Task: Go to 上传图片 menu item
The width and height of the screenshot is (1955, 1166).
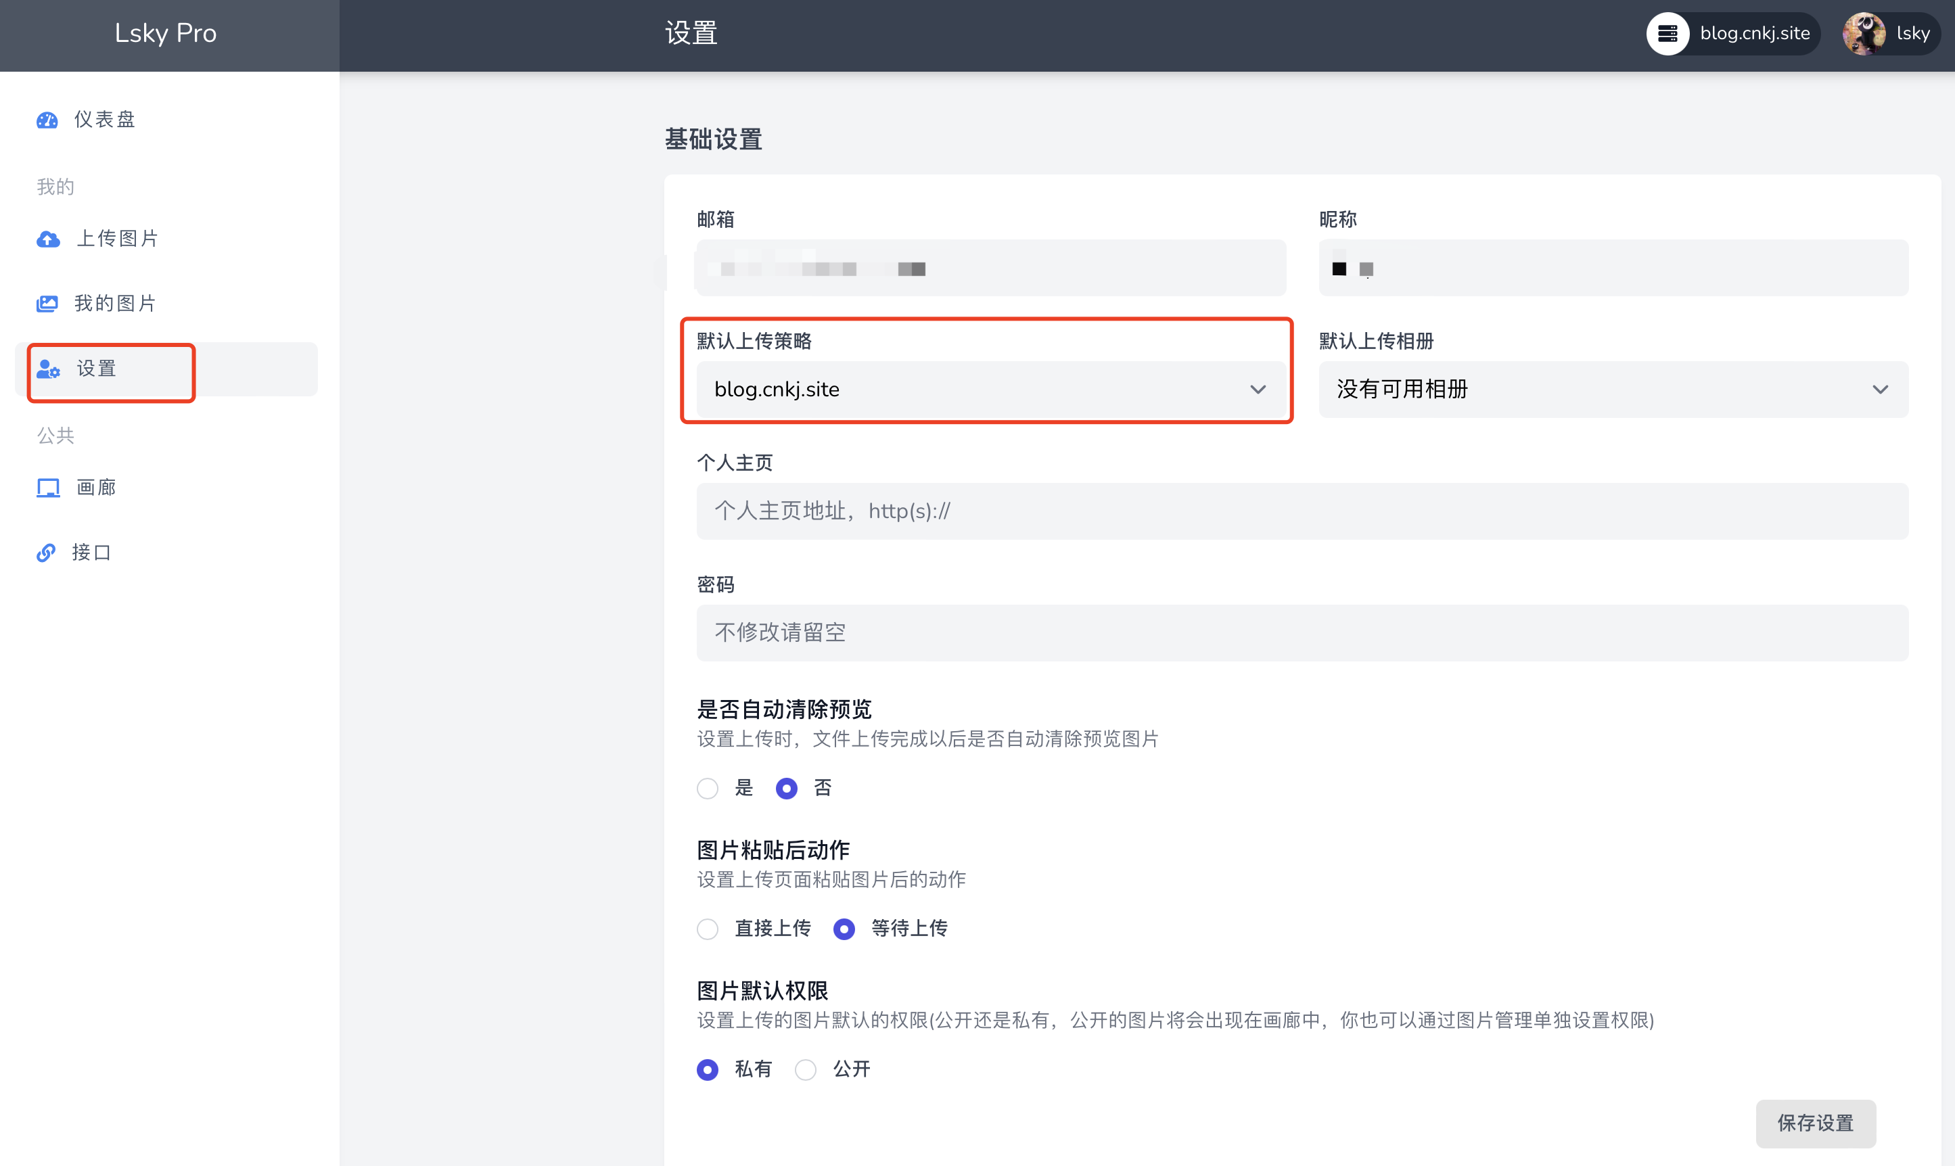Action: [118, 239]
